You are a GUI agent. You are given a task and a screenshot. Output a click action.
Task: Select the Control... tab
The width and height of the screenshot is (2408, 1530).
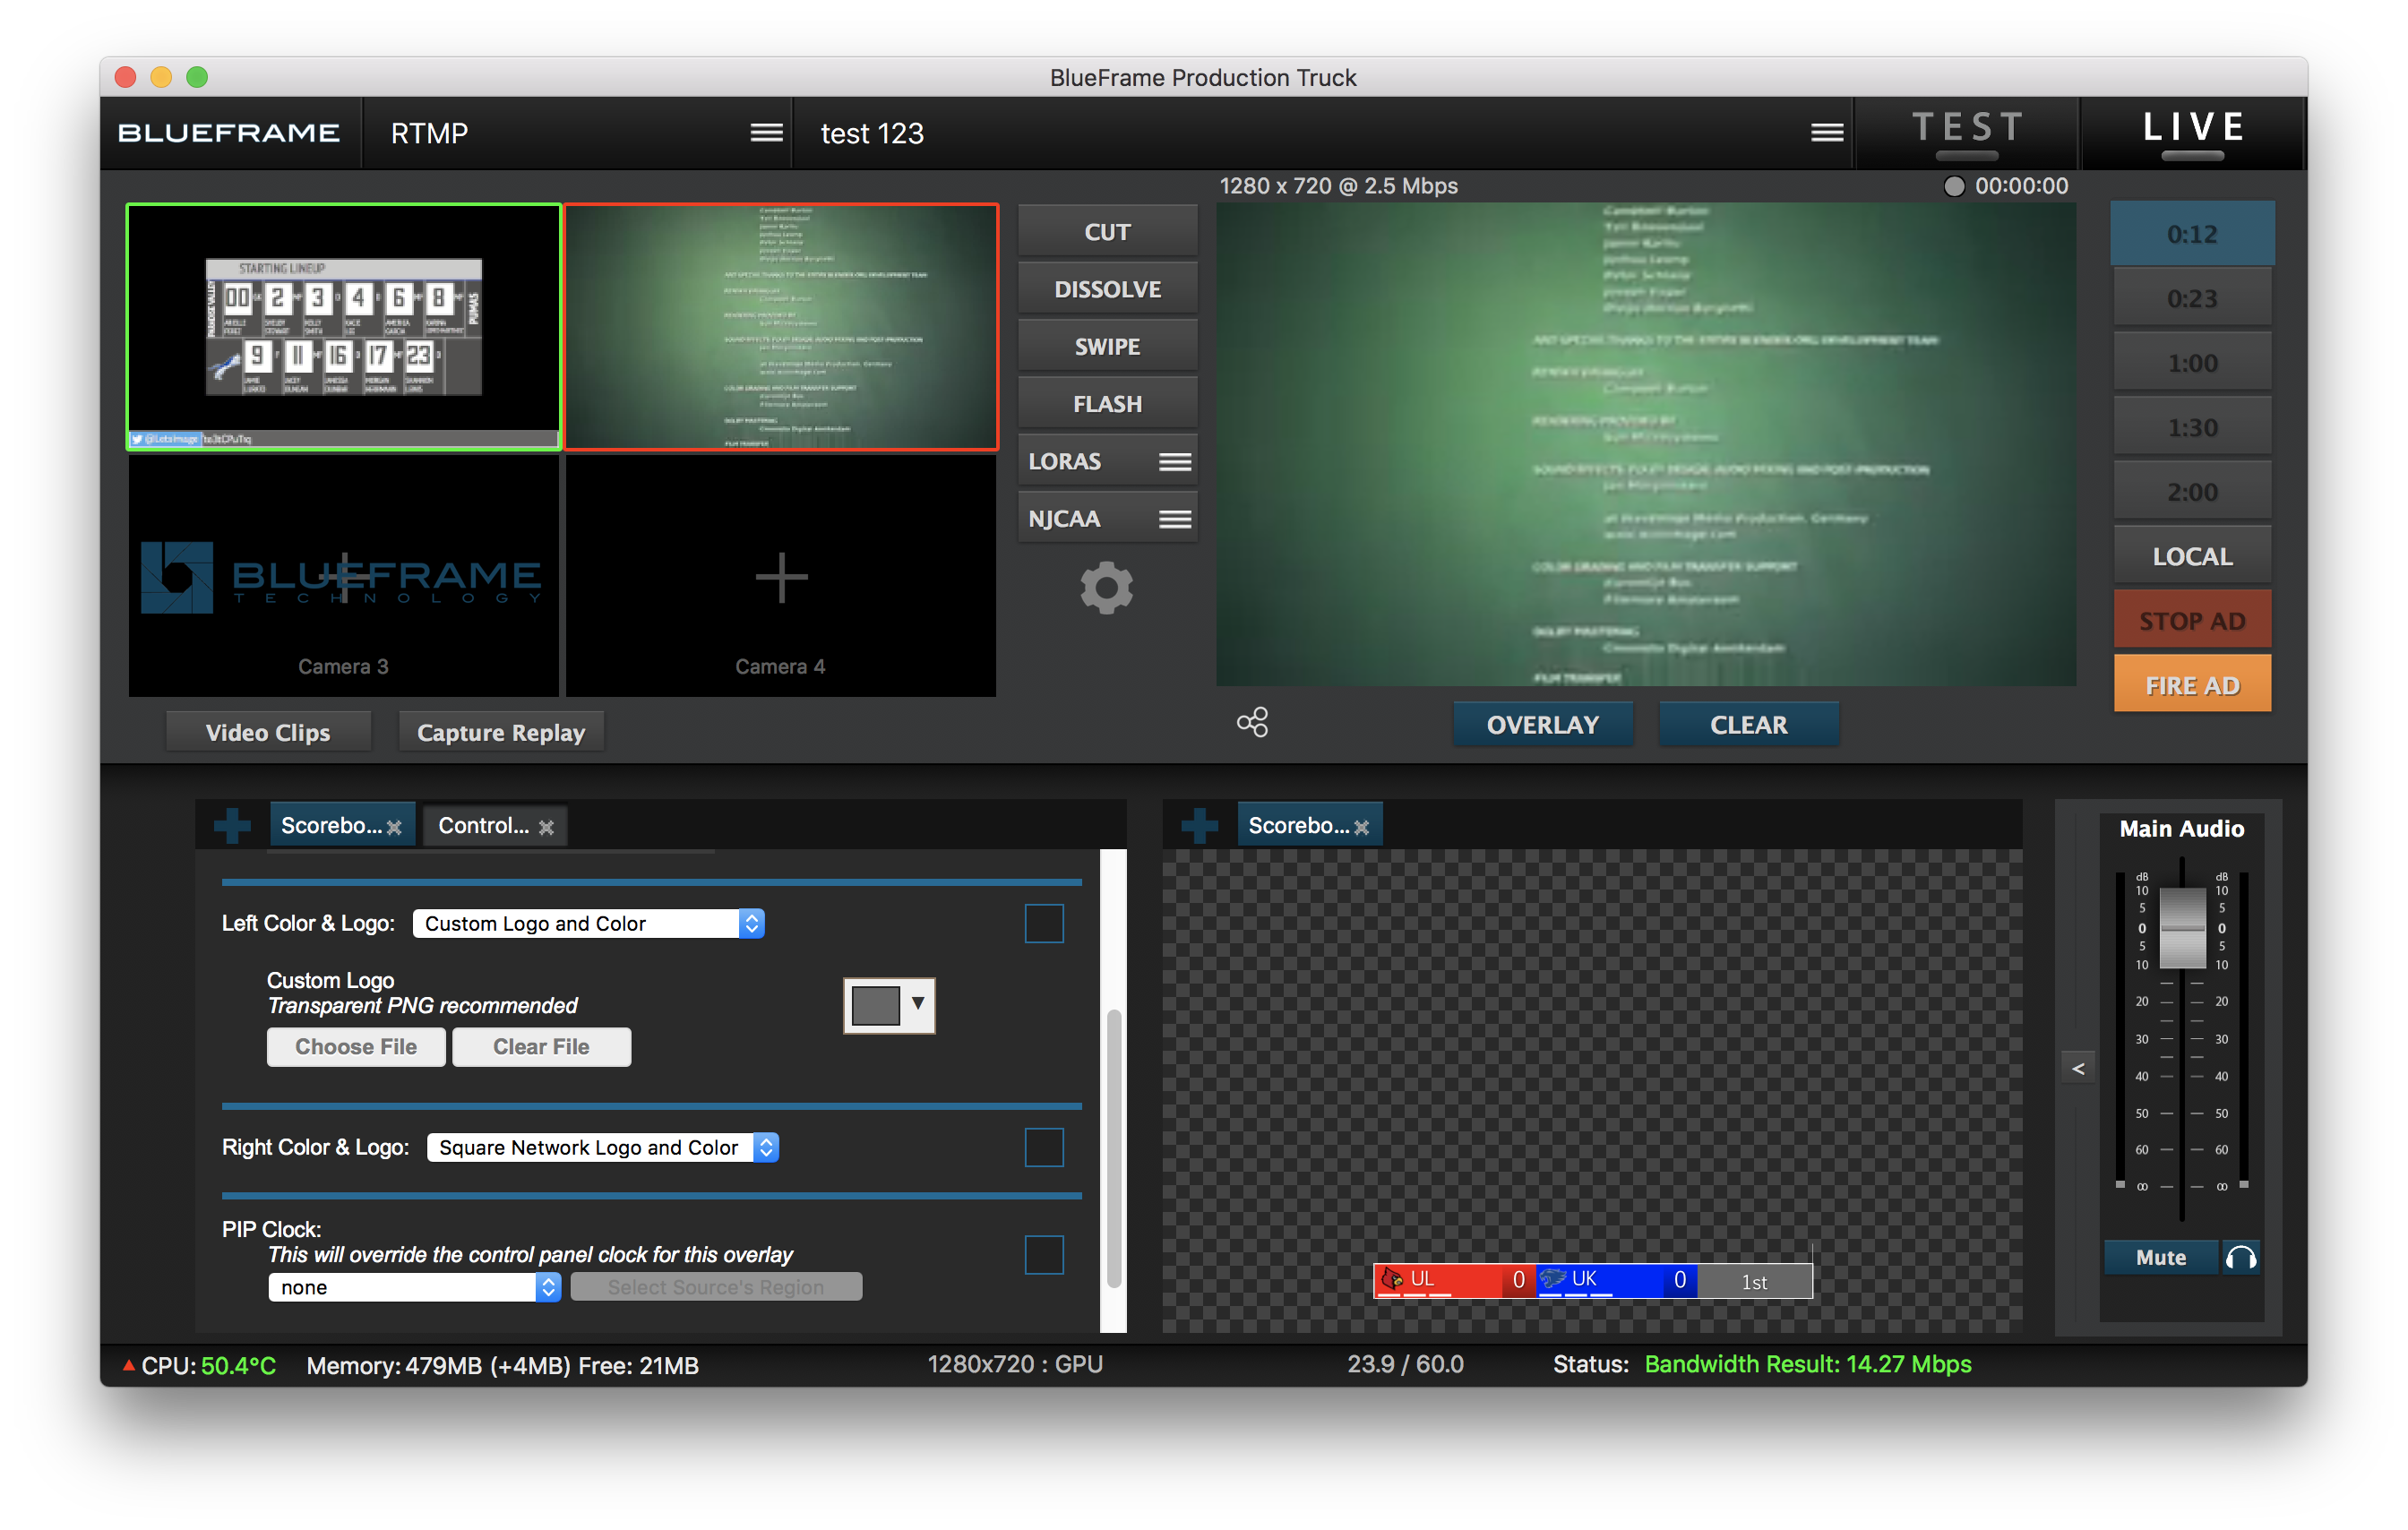pos(485,825)
